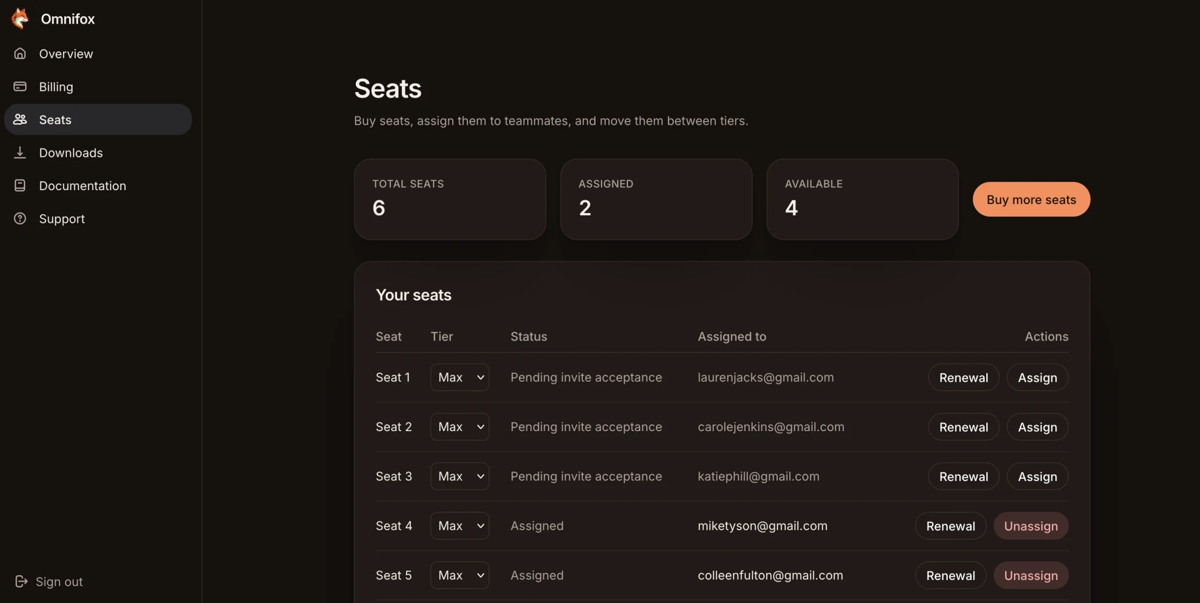Screen dimensions: 1200x603
Task: Click the Available seats card
Action: (862, 199)
